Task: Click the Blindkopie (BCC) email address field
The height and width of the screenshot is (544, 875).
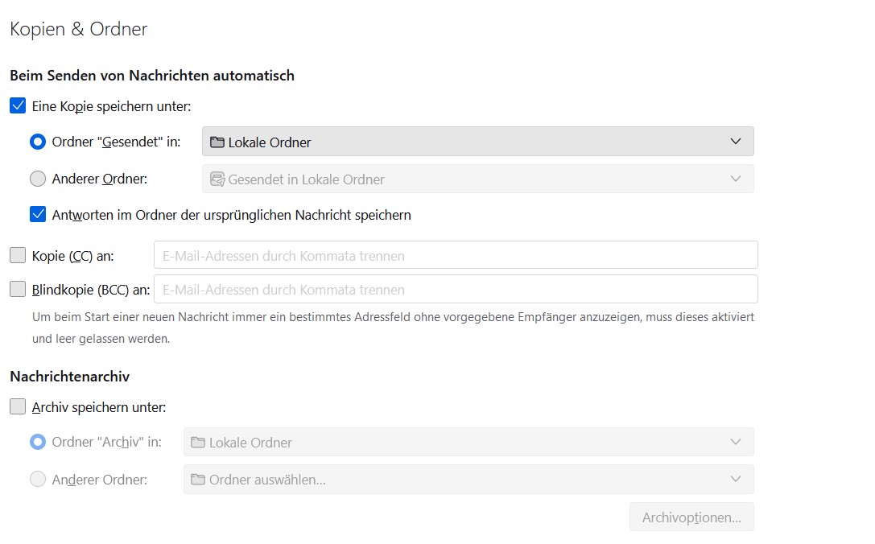Action: 456,289
